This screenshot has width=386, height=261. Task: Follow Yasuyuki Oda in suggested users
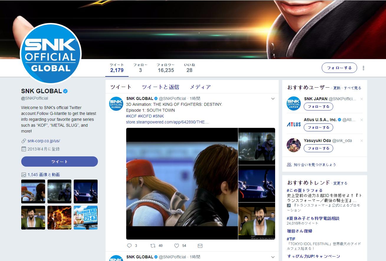318,148
